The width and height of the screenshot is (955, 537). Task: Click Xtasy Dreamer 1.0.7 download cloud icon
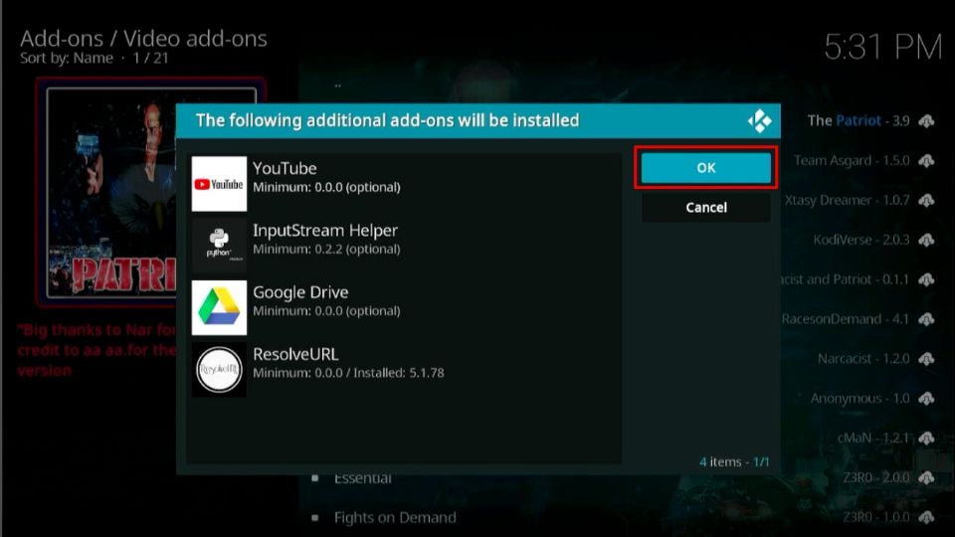click(926, 200)
